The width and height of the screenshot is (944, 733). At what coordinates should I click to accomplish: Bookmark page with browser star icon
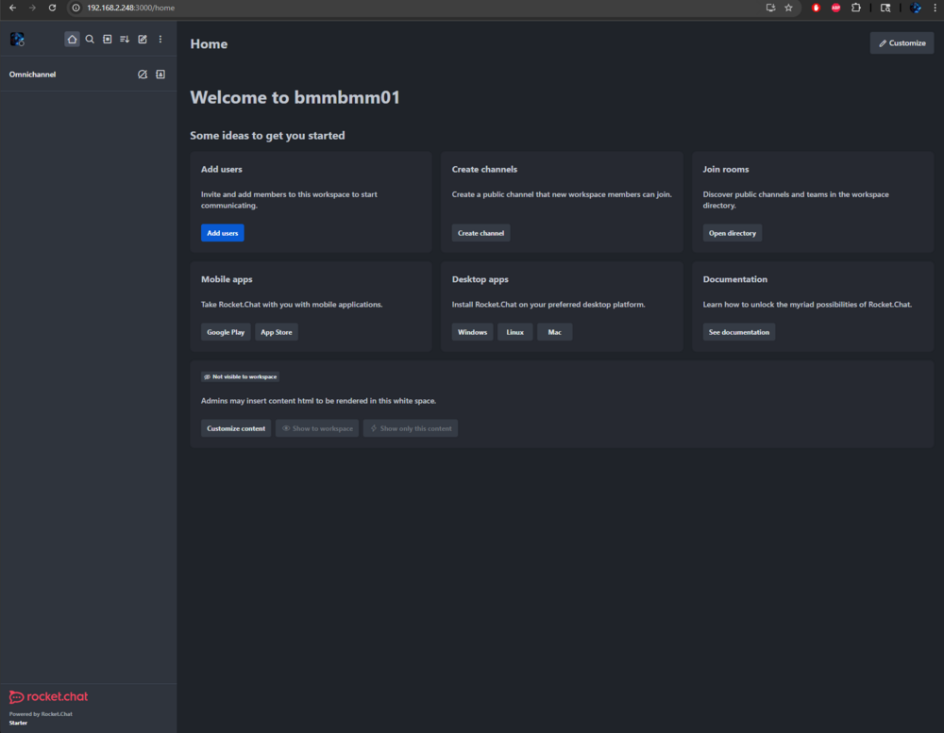pyautogui.click(x=788, y=8)
